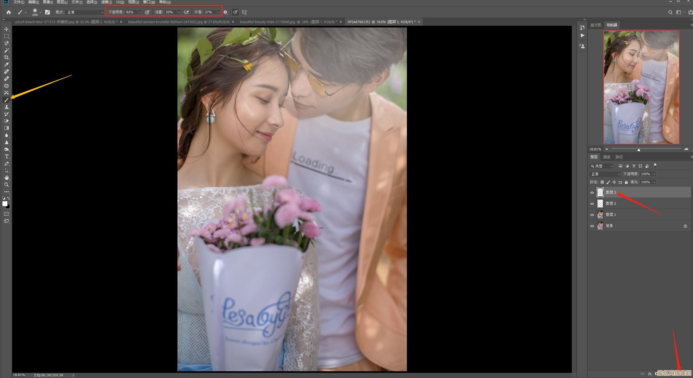Hide the 图层 3 layer
The image size is (693, 378).
(x=592, y=193)
